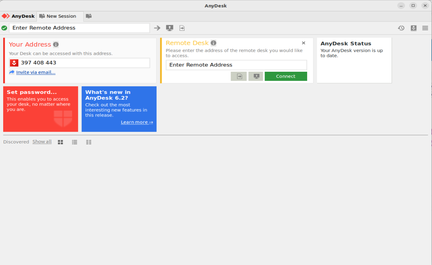Switch Discovered list to list view
432x265 pixels.
[75, 142]
